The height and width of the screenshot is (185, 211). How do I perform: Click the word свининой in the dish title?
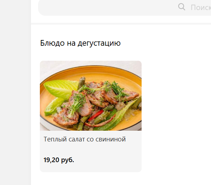pyautogui.click(x=111, y=139)
